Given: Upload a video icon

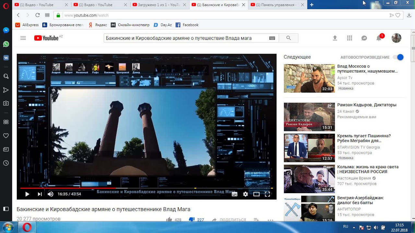Looking at the screenshot, I should pos(335,38).
